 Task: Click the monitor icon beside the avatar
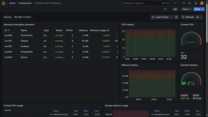(x=196, y=3)
